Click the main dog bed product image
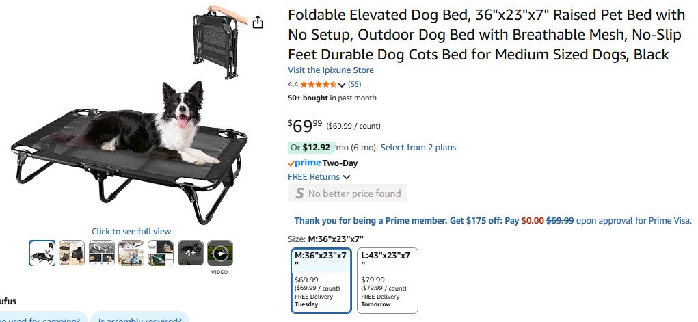The height and width of the screenshot is (322, 698). click(x=123, y=144)
